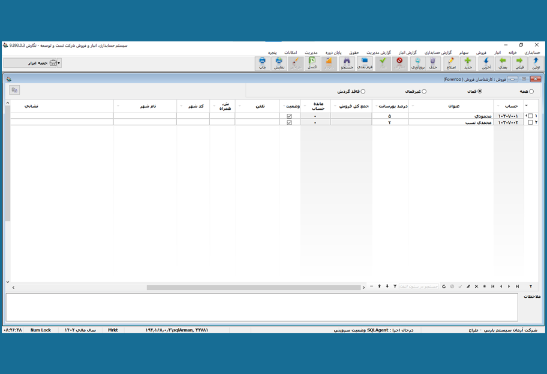Click account code ۱۰۳۰۷۰۰۲ cell
Viewport: 547px width, 374px height.
pos(508,122)
